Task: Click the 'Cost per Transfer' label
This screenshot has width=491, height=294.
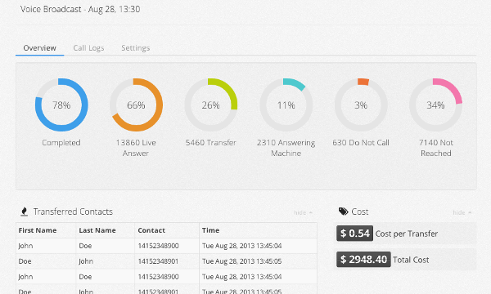Action: coord(407,234)
